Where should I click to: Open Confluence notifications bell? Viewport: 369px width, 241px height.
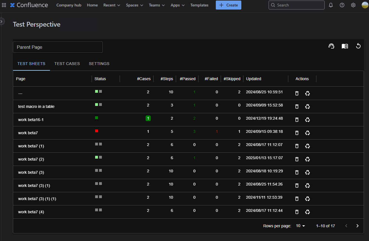(x=331, y=5)
